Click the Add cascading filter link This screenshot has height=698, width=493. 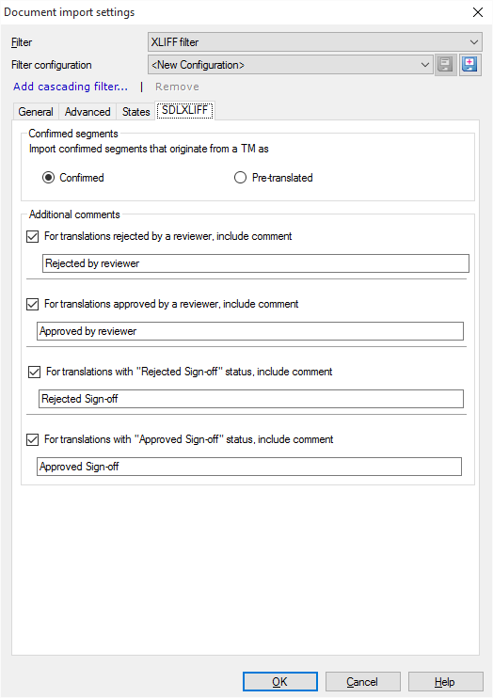tap(71, 87)
